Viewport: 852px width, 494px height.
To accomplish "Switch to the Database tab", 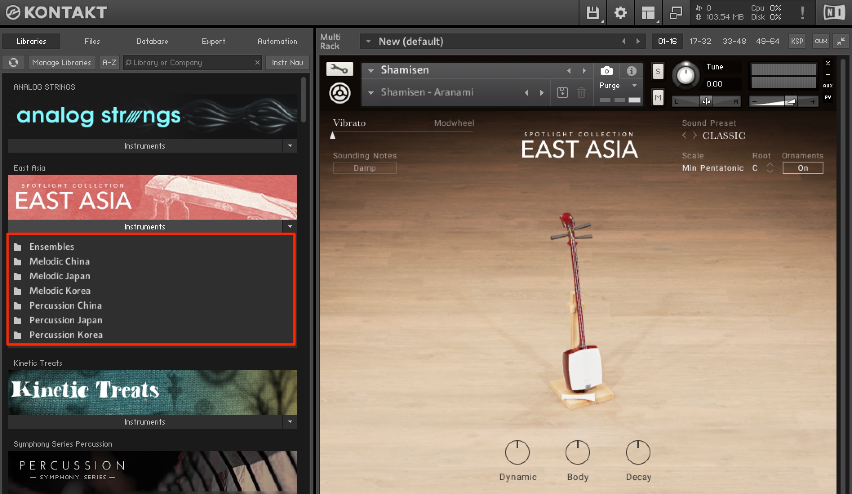I will point(152,41).
